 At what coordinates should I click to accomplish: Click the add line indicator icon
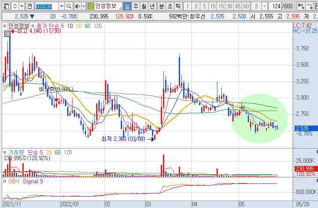[x=310, y=6]
